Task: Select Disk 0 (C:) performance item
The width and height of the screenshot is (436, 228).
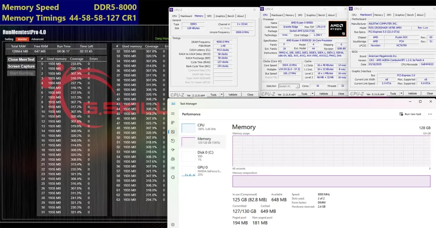Action: [x=203, y=156]
